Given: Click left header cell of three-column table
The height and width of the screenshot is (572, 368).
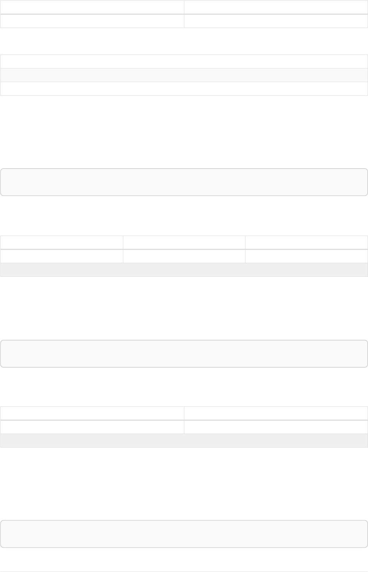Looking at the screenshot, I should (61, 242).
